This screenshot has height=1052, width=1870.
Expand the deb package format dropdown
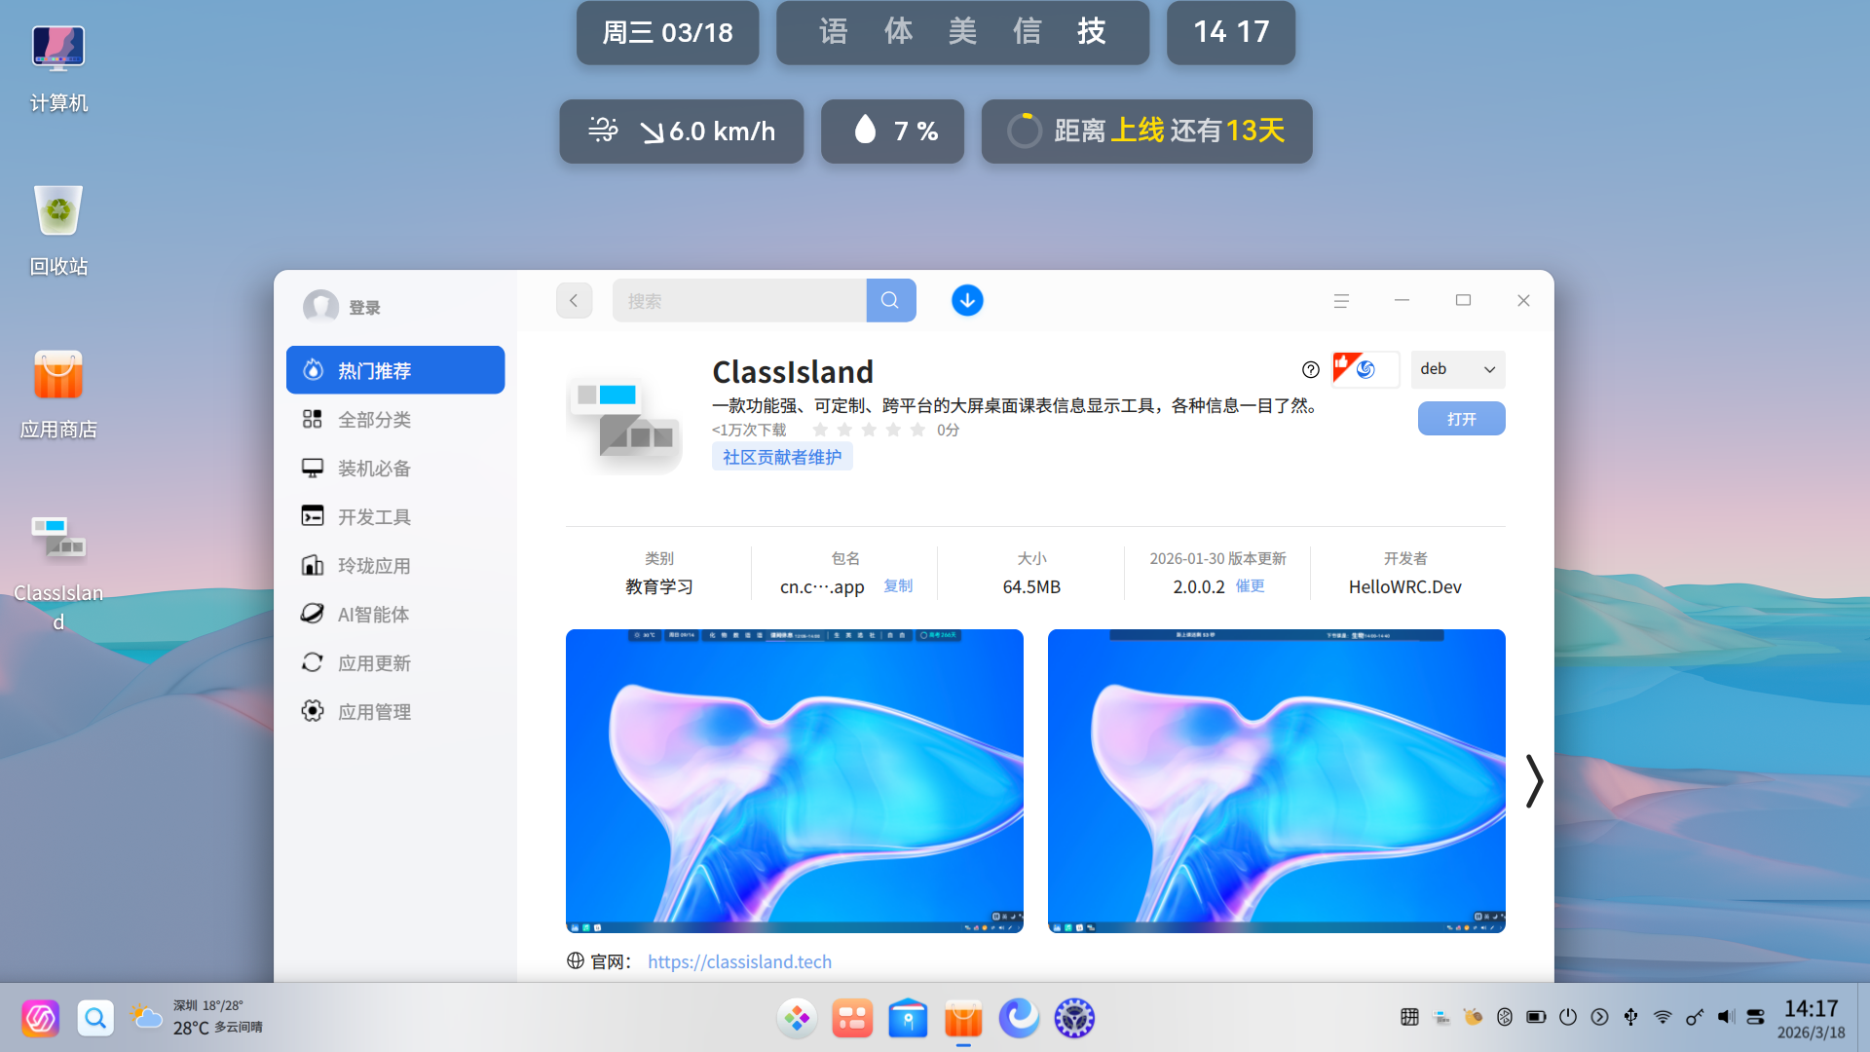pos(1458,369)
